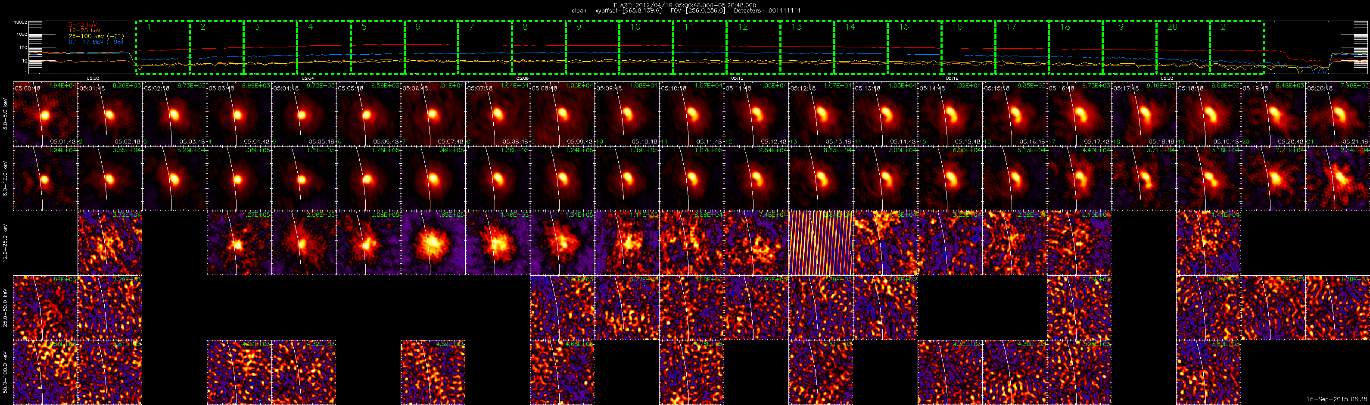Click the 50.0-100.0 keV row label
1370x405 pixels.
coord(5,372)
